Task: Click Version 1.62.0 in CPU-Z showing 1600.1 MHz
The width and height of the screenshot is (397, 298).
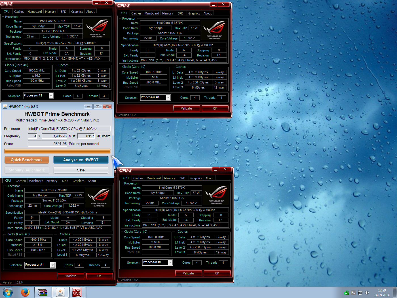Action: pos(128,115)
